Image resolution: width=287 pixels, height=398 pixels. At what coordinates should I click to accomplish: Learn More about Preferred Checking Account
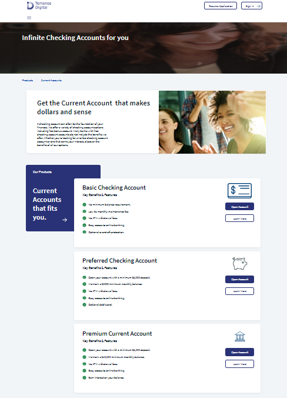point(239,291)
